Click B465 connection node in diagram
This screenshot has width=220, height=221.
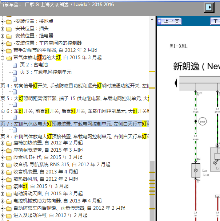point(203,122)
